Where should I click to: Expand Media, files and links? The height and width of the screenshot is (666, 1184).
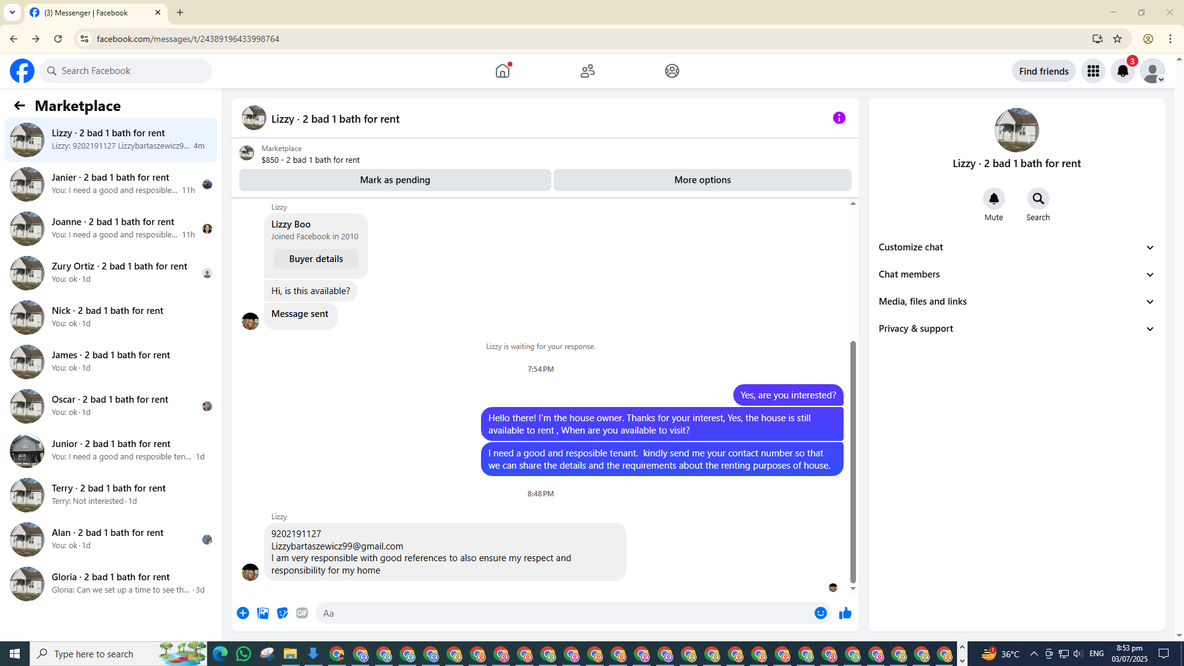(1016, 302)
